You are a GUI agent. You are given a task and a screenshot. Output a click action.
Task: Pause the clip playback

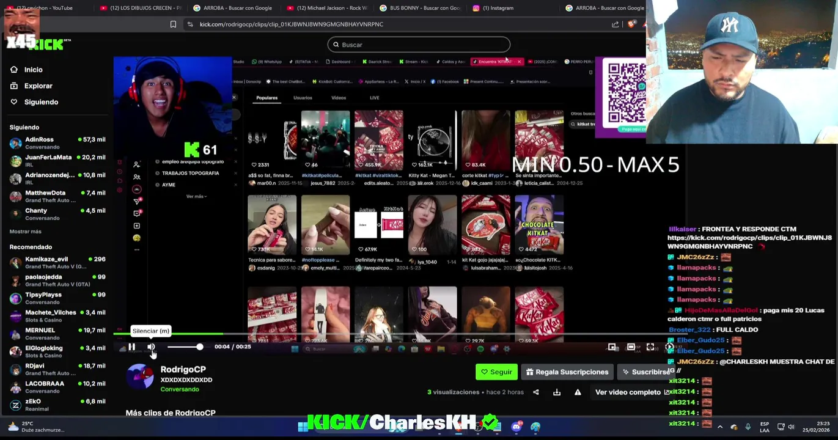(131, 347)
